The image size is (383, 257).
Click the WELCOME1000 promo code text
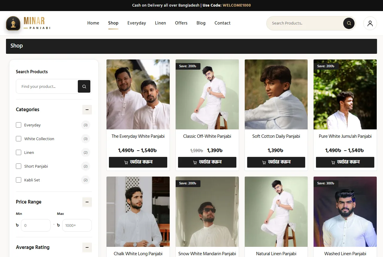coord(237,5)
